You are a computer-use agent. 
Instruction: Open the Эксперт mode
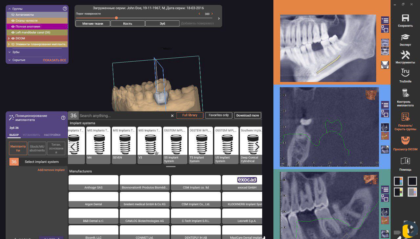(x=405, y=37)
